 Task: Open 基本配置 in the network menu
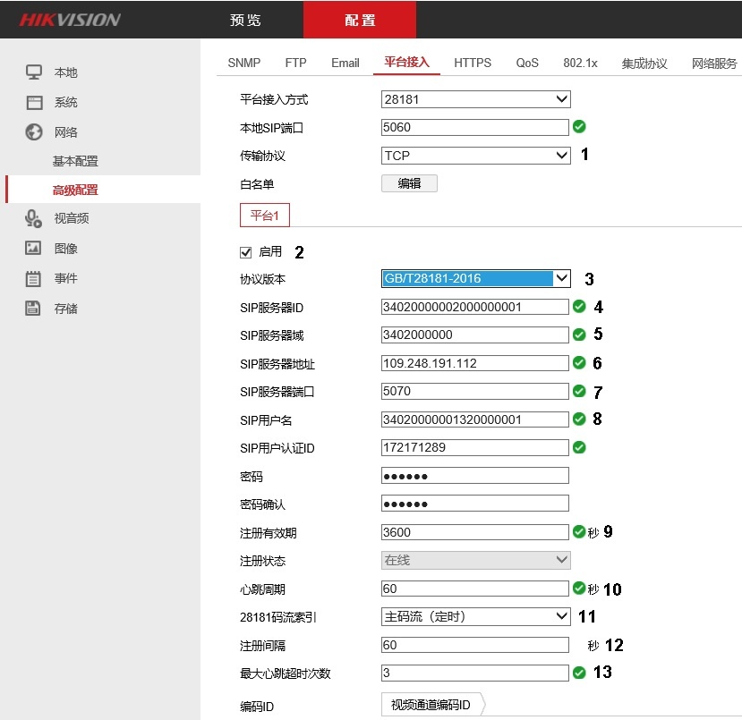coord(75,162)
